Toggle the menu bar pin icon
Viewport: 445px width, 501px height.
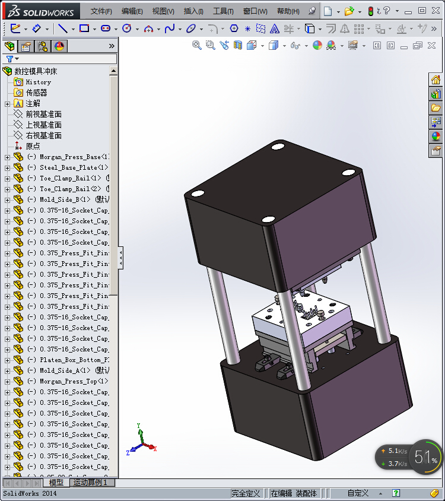[311, 11]
